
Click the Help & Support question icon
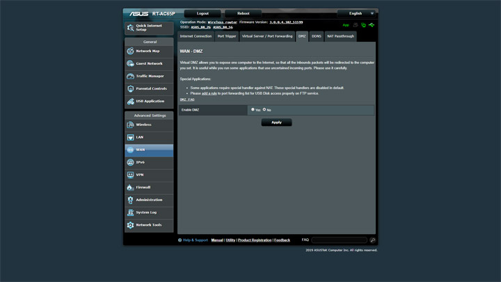click(180, 240)
